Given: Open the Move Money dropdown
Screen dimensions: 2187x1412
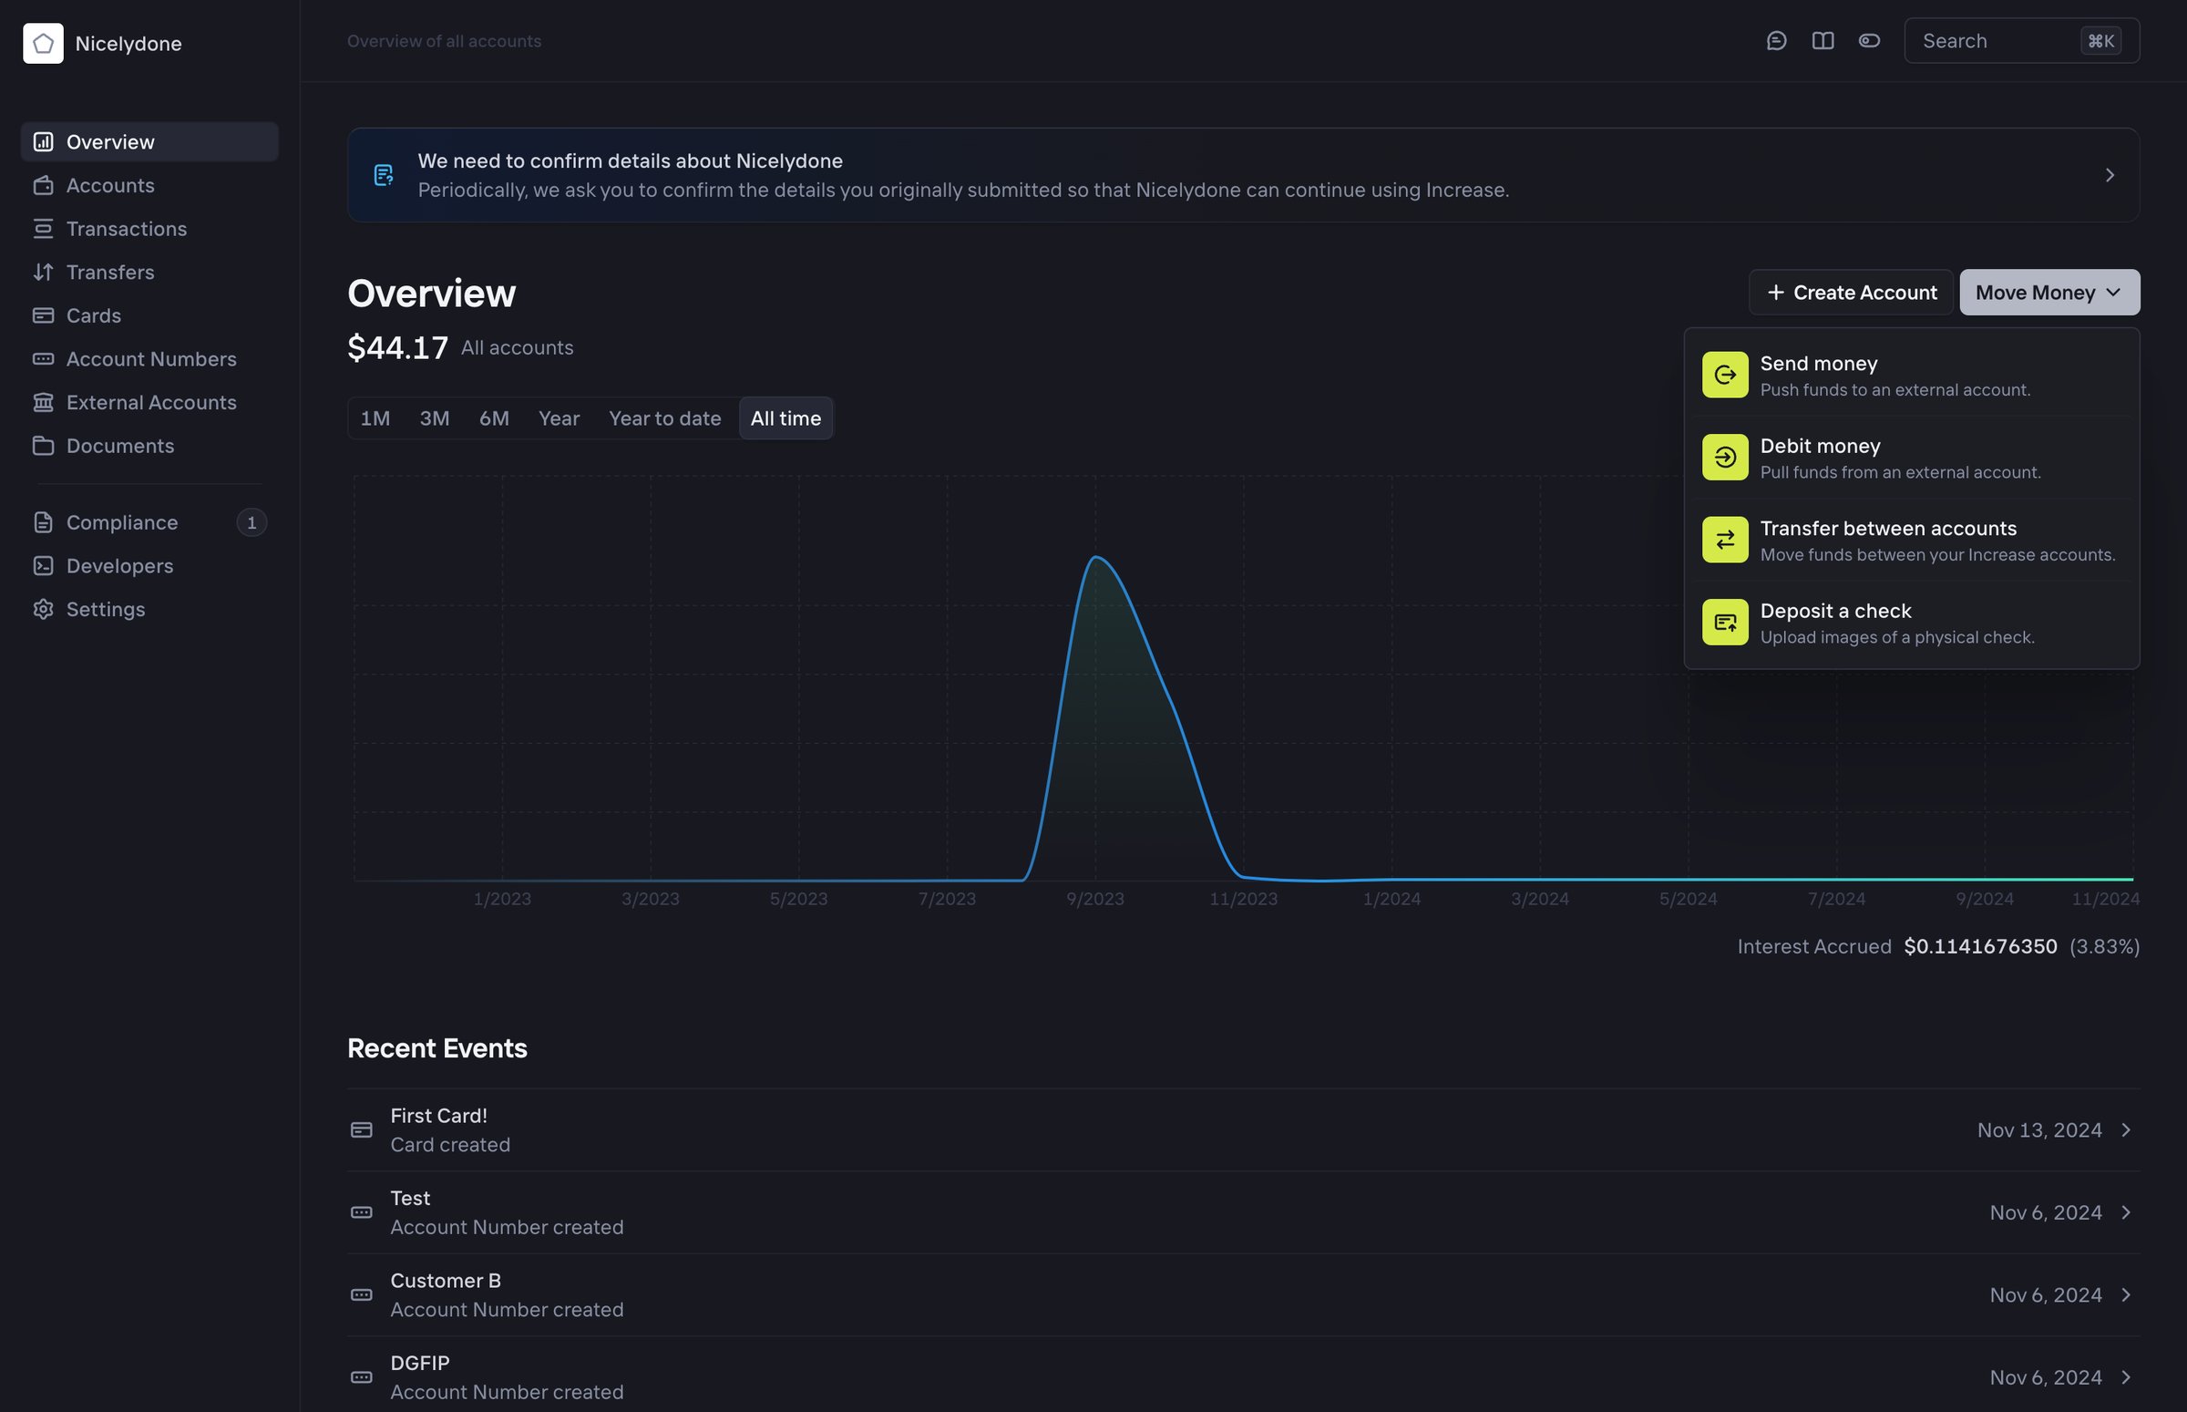Looking at the screenshot, I should (x=2049, y=293).
